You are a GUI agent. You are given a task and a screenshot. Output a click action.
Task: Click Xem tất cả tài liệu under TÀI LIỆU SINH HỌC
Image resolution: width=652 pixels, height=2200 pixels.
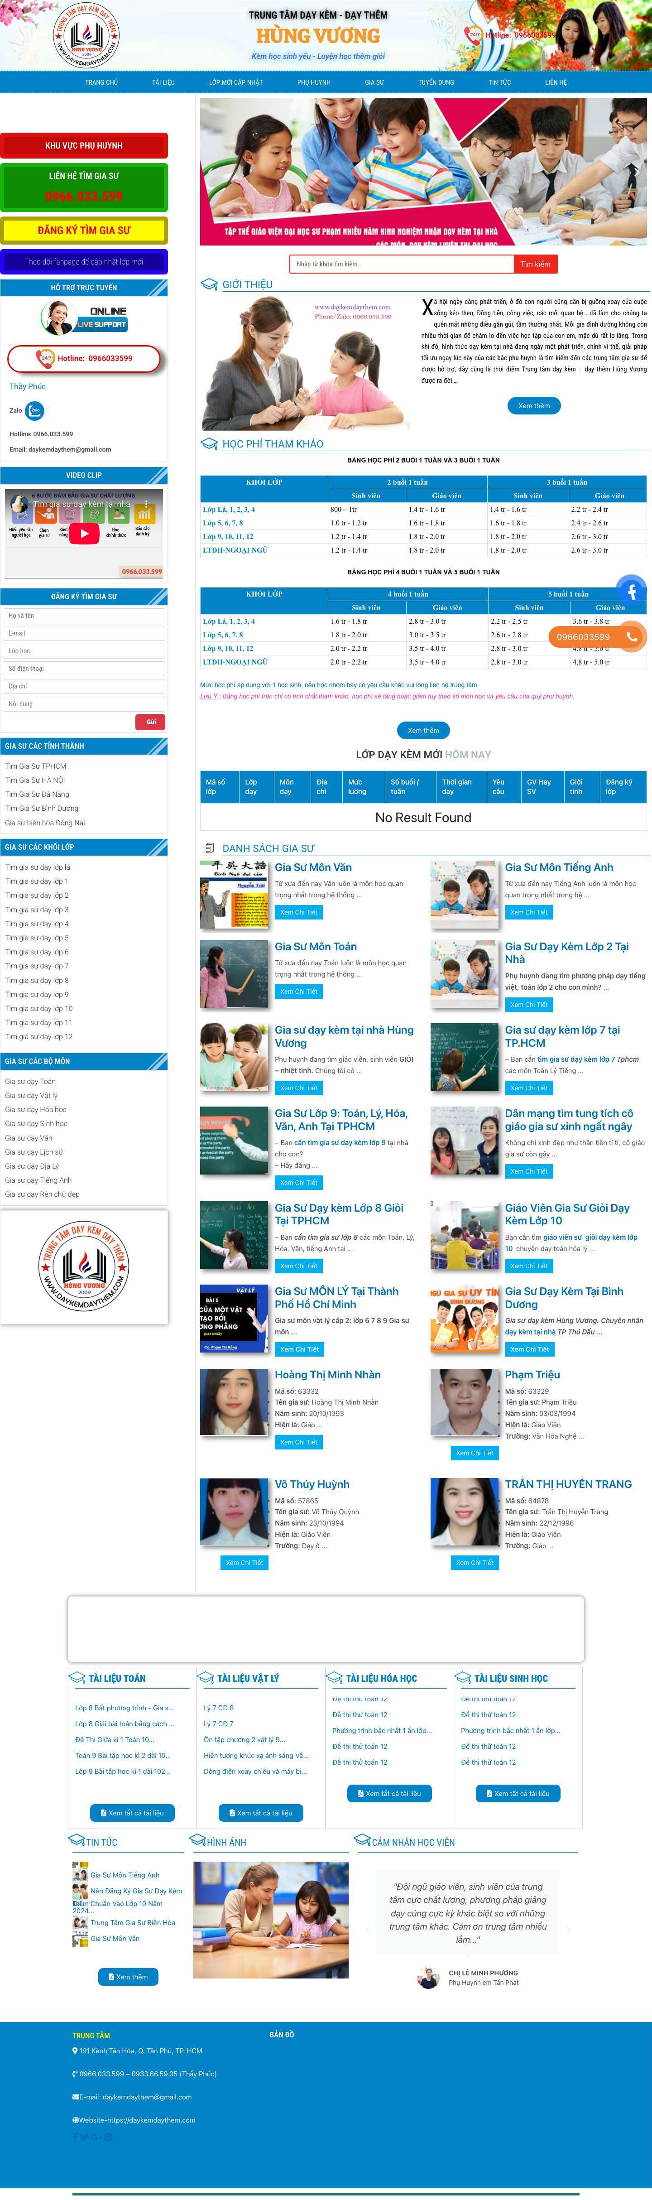click(x=518, y=1794)
